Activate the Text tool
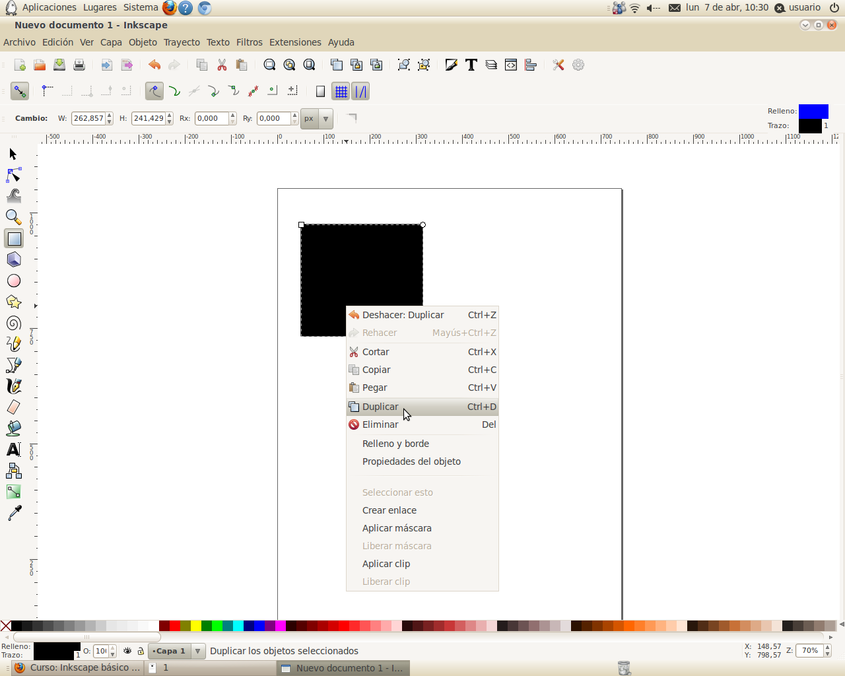 click(x=14, y=449)
